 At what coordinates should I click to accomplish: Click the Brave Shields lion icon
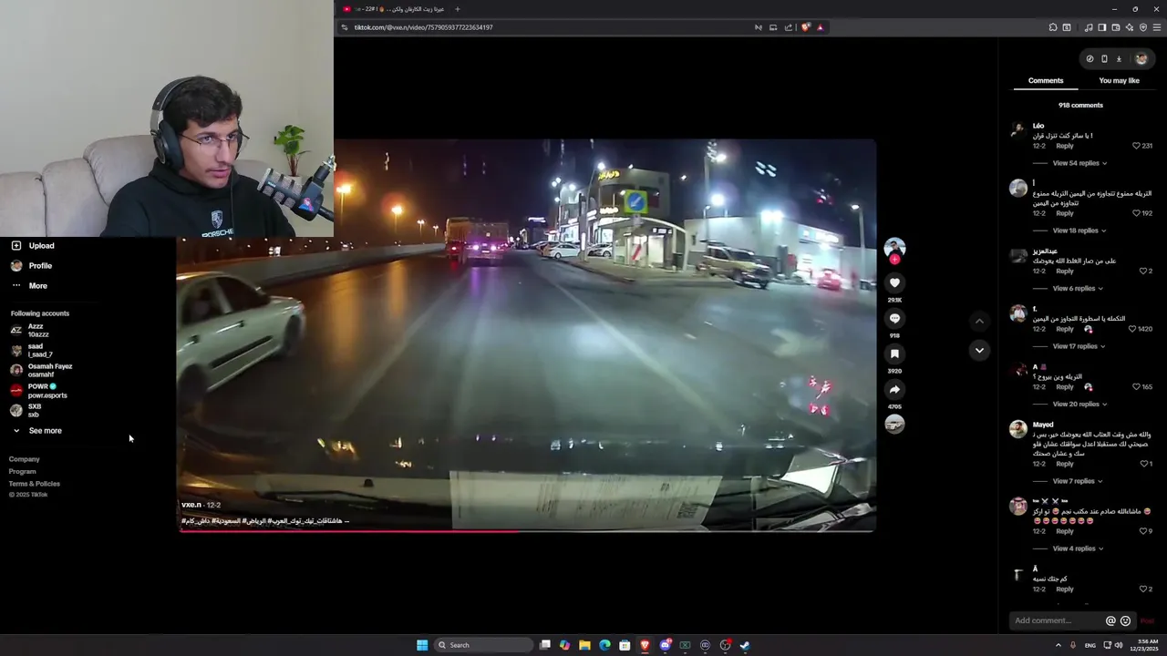click(x=805, y=27)
